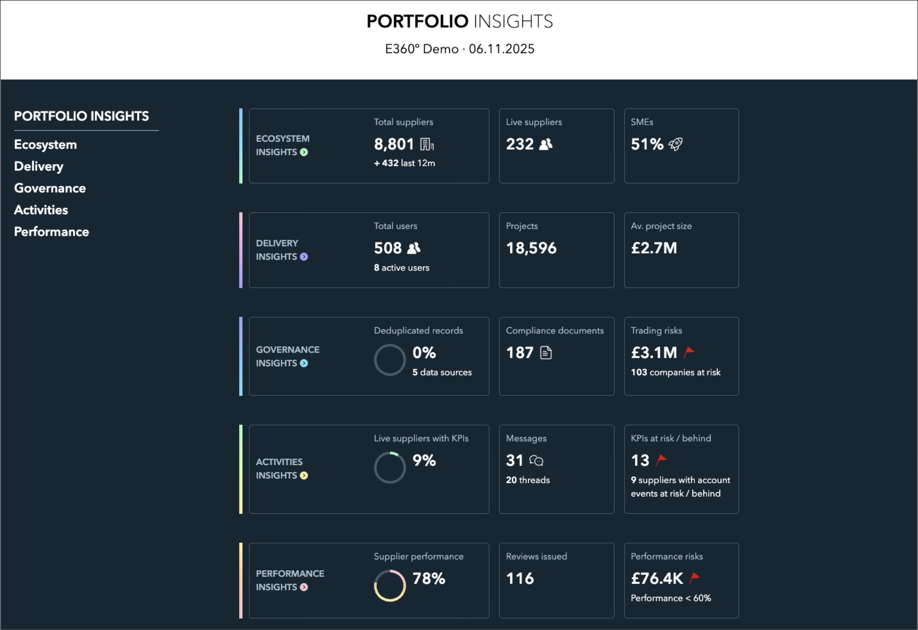Click 'KPIs at risk / behind' label
The image size is (918, 630).
coord(671,438)
